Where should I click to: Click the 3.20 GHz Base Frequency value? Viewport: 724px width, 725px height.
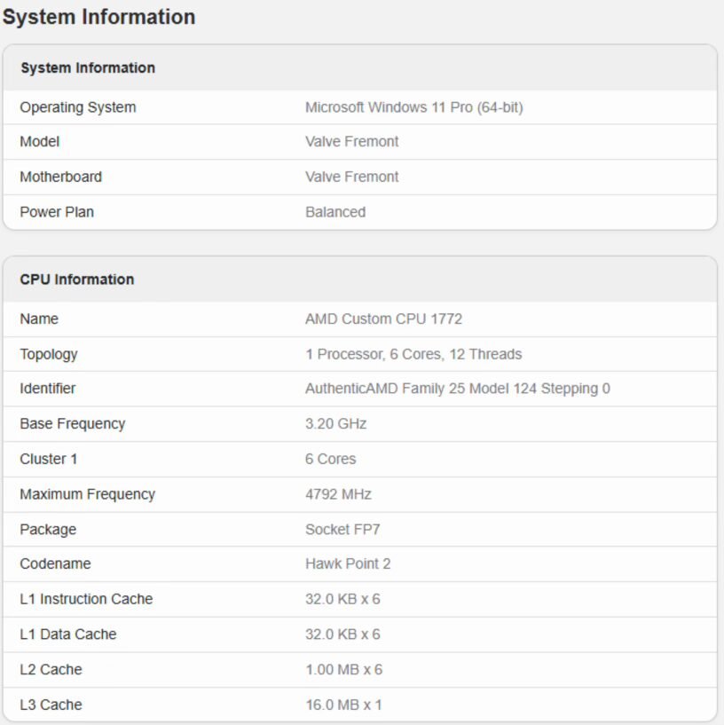[x=336, y=423]
